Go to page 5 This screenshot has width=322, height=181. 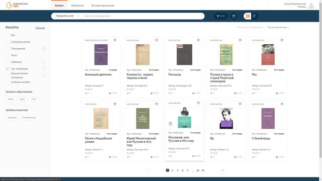(x=188, y=170)
